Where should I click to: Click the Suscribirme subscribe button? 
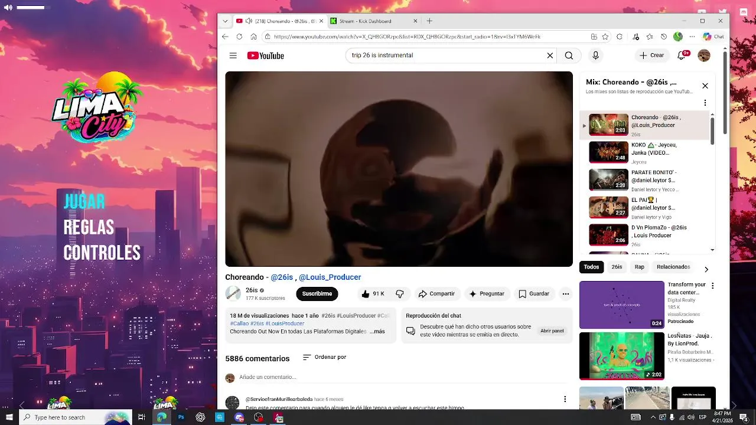click(317, 293)
